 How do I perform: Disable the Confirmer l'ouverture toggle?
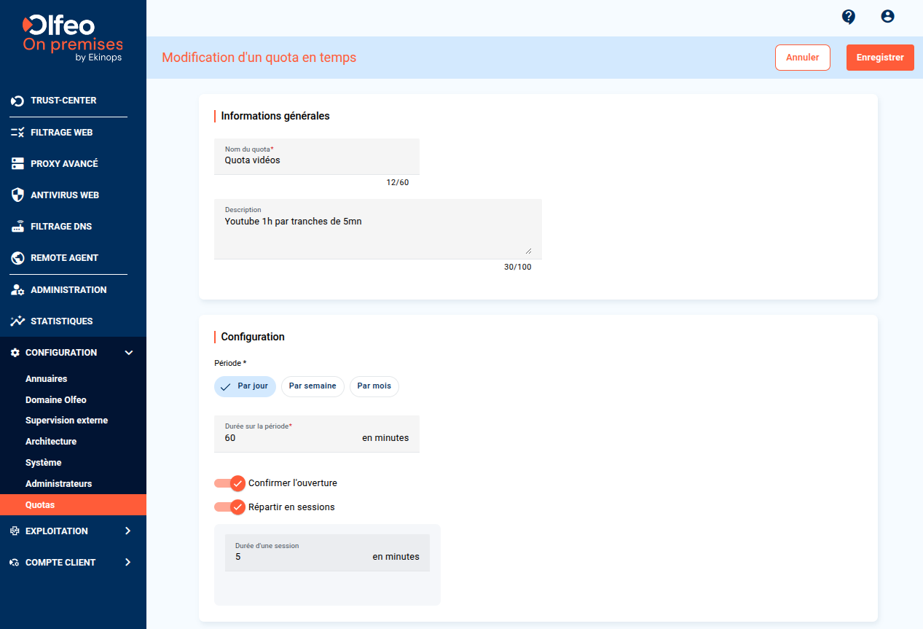(230, 483)
